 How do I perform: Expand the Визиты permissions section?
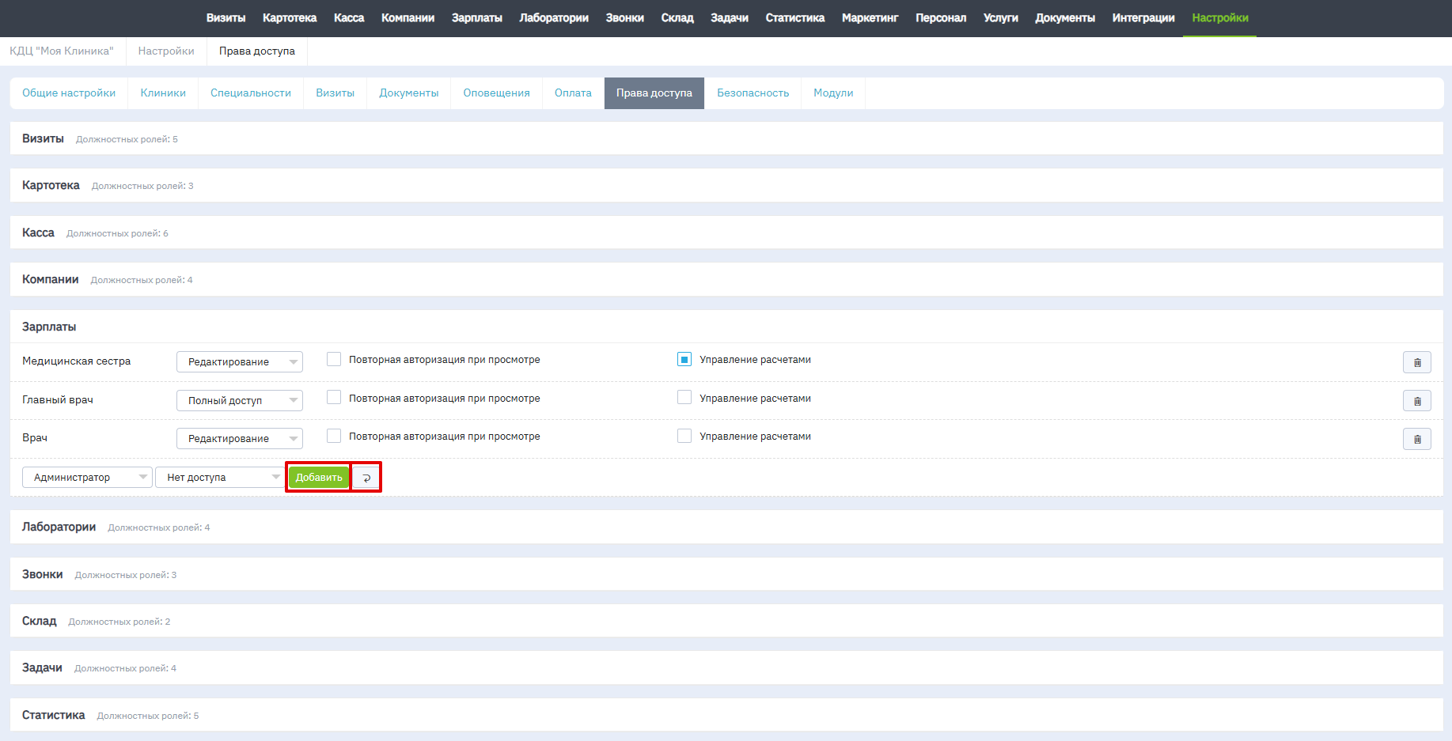(x=44, y=138)
